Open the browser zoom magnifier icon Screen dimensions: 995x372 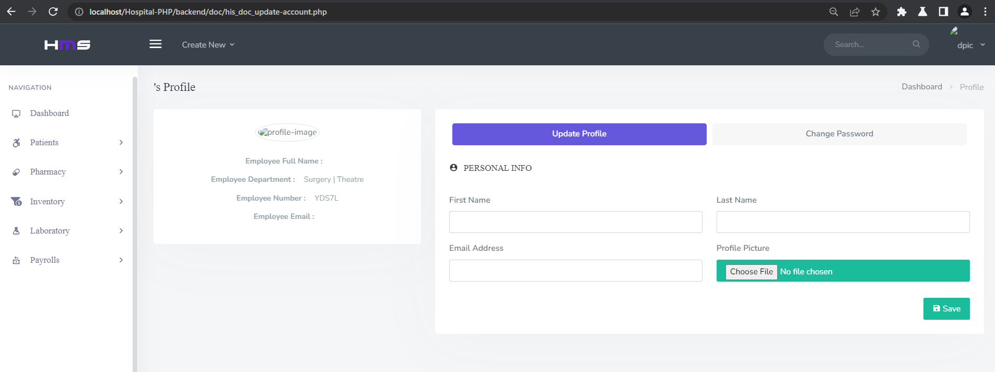coord(834,11)
